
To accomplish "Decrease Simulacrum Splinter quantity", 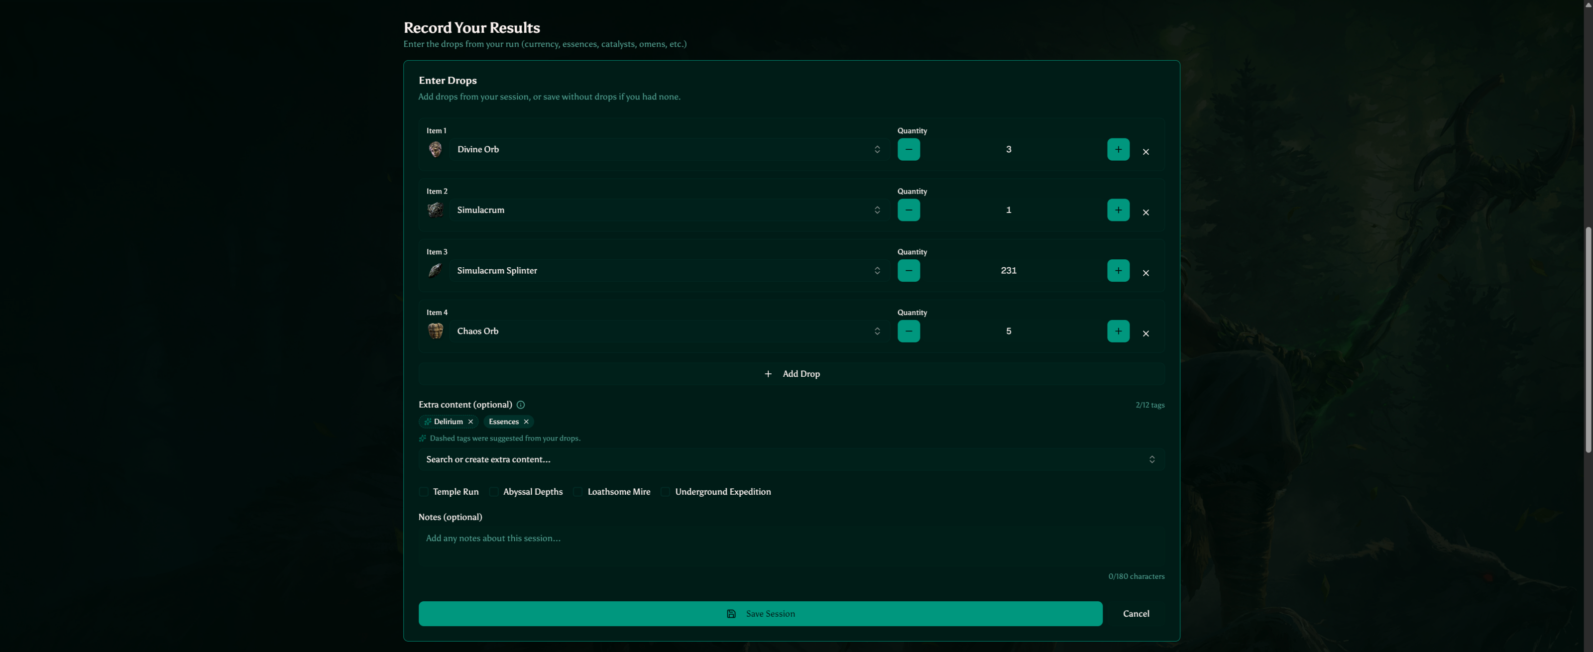I will tap(909, 271).
